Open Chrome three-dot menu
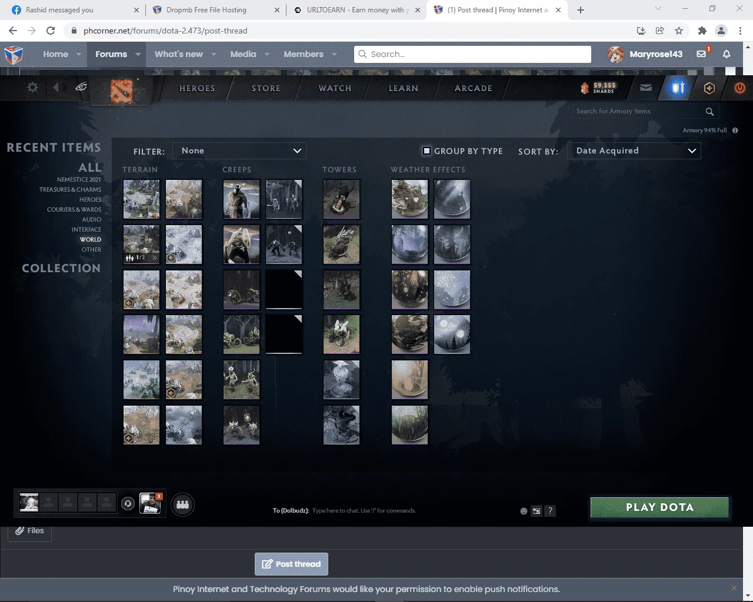 pos(739,31)
